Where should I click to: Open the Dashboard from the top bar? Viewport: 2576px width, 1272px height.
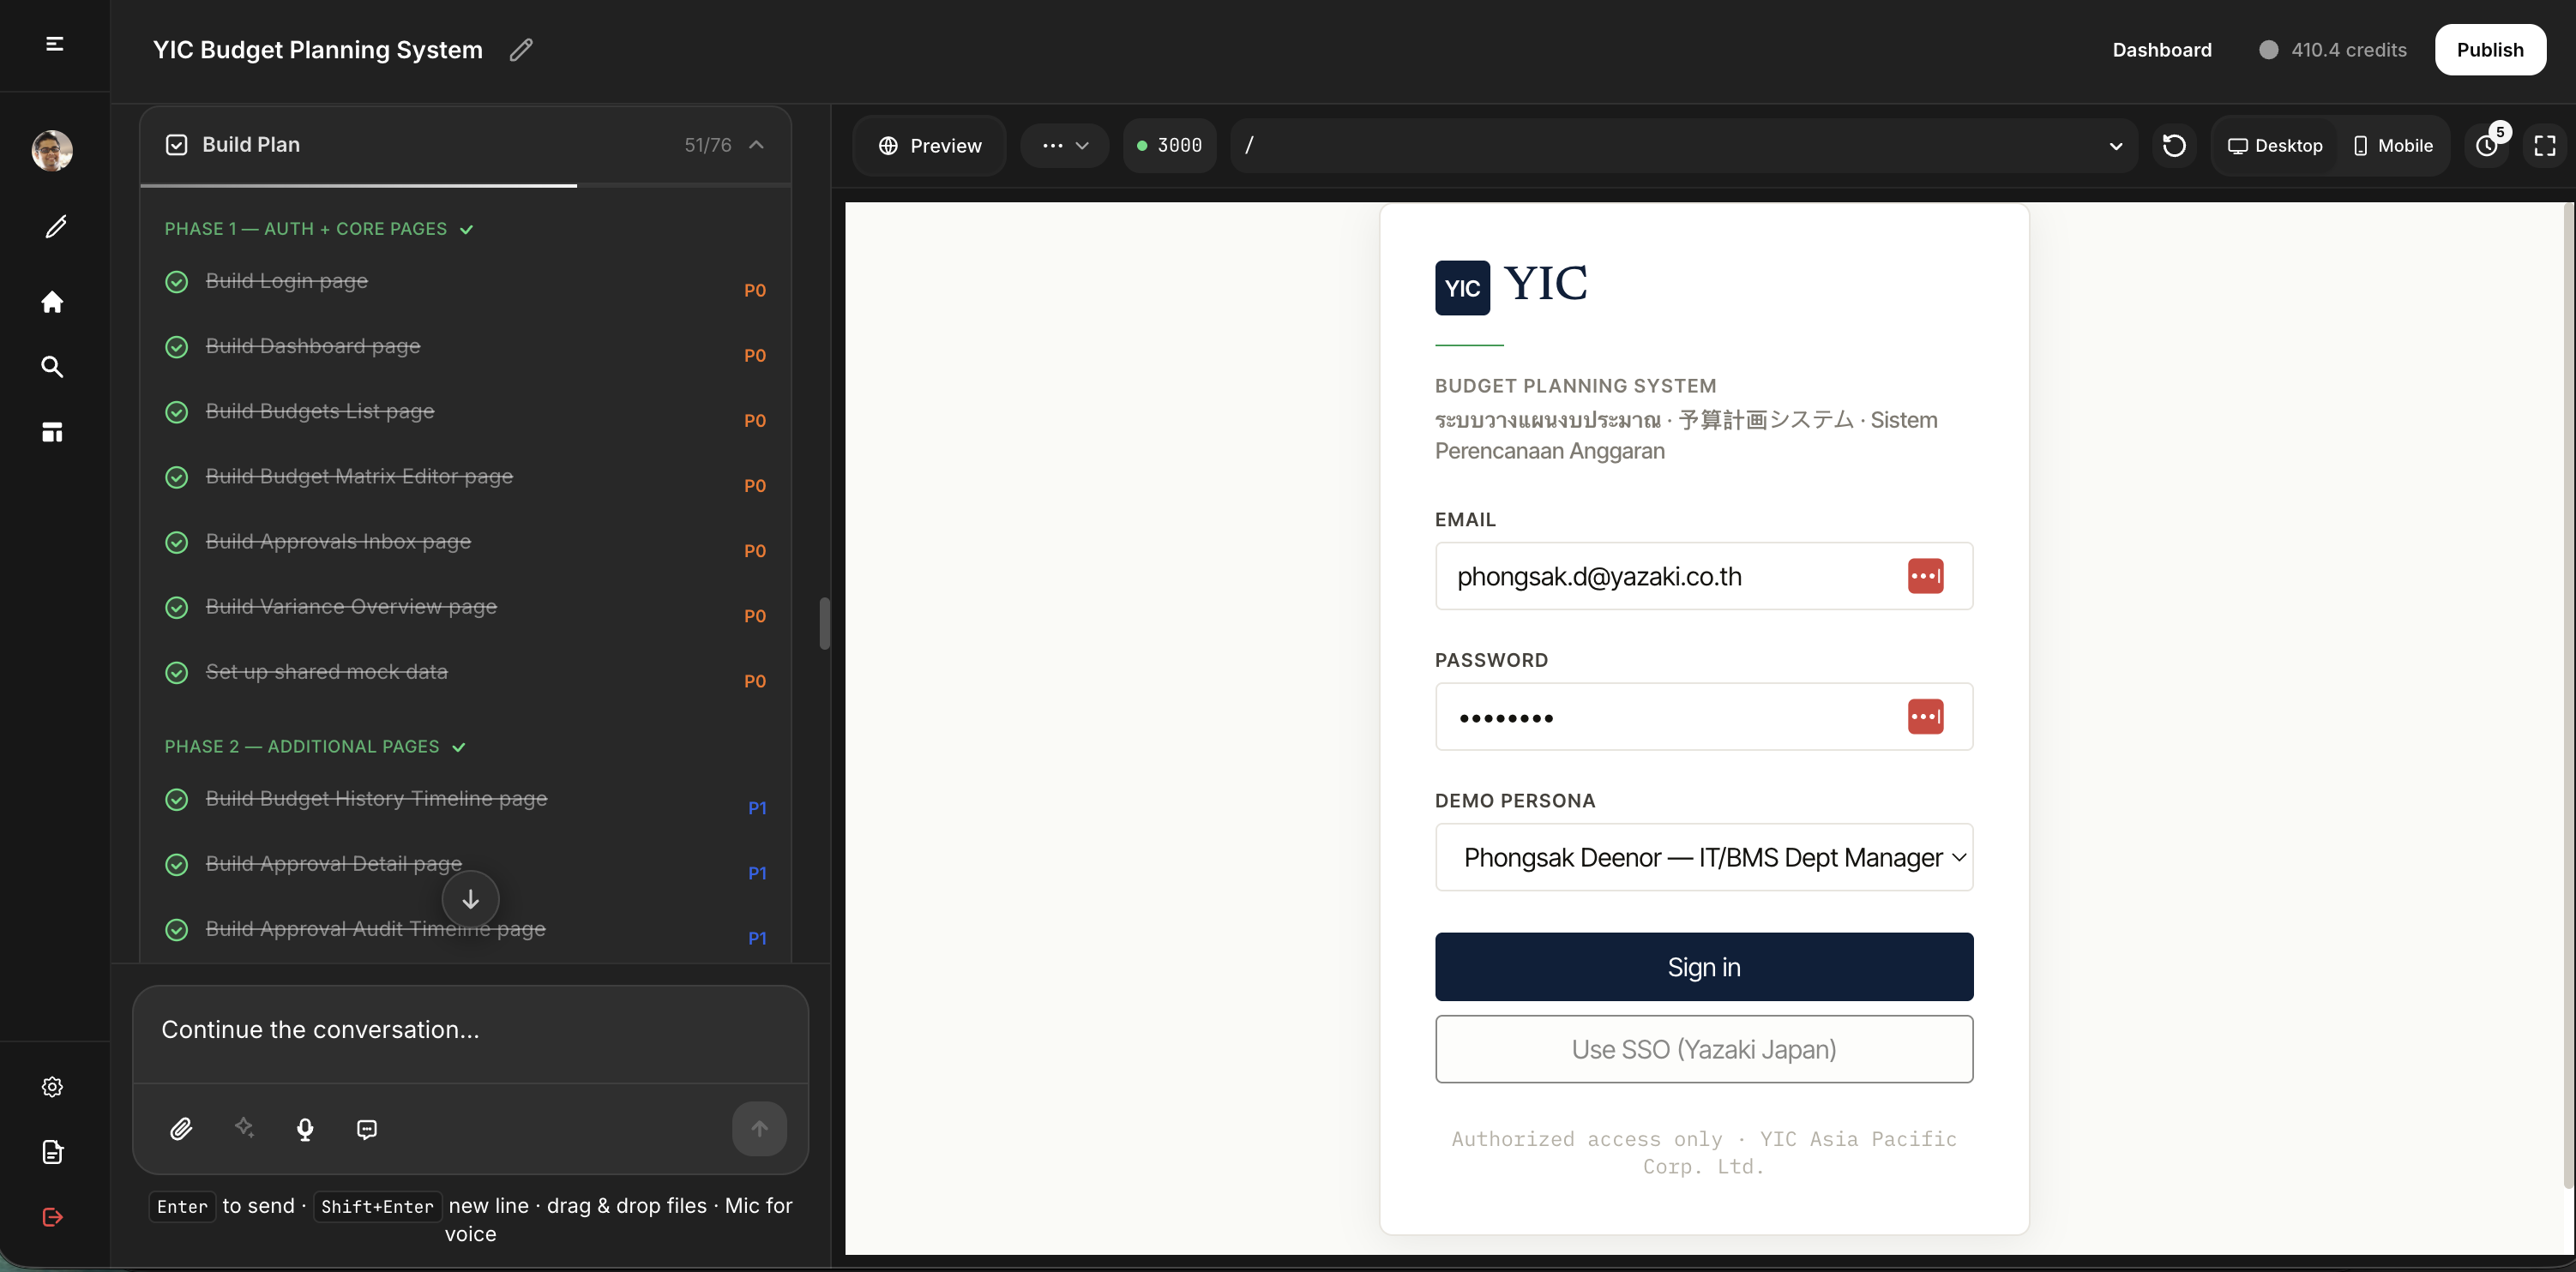2162,49
